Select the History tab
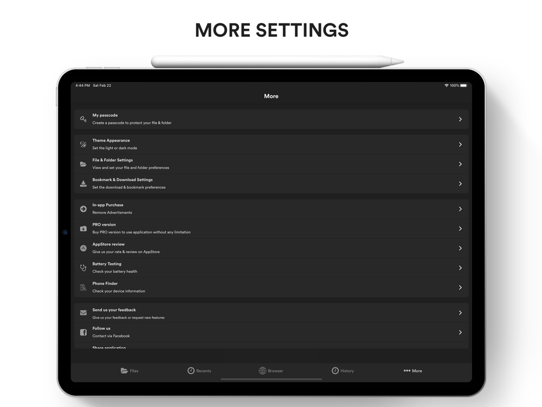542x407 pixels. [x=343, y=371]
